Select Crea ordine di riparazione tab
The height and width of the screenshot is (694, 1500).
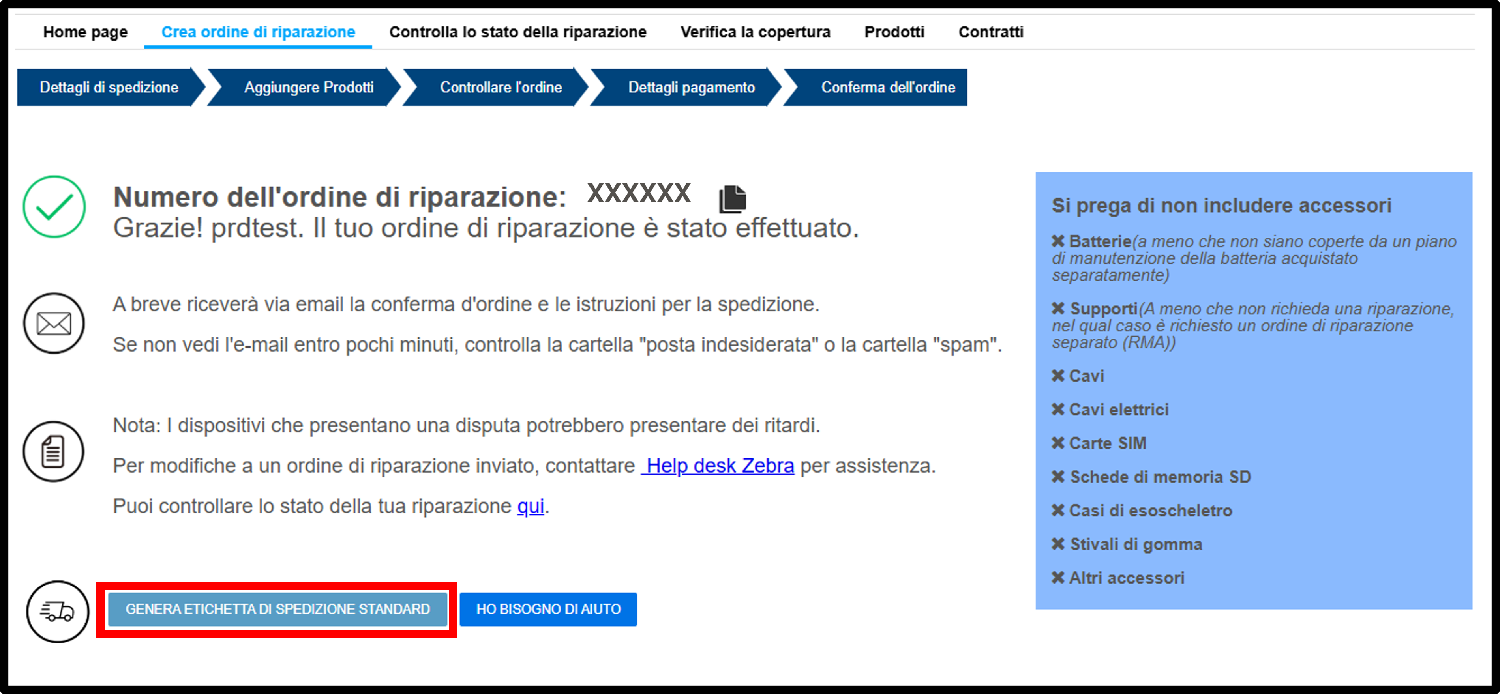(x=258, y=32)
